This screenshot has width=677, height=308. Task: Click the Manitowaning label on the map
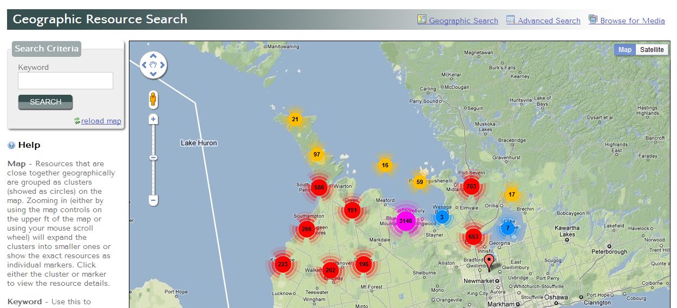[284, 47]
